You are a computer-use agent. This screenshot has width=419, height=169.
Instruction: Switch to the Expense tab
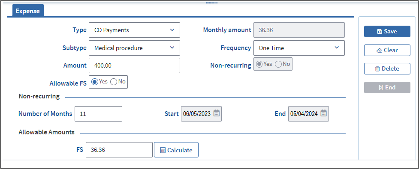[x=28, y=11]
